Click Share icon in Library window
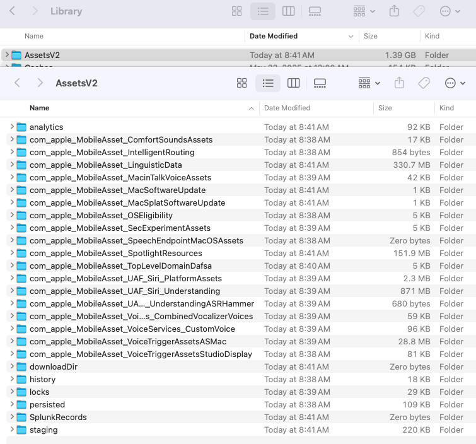476x444 pixels. point(394,11)
